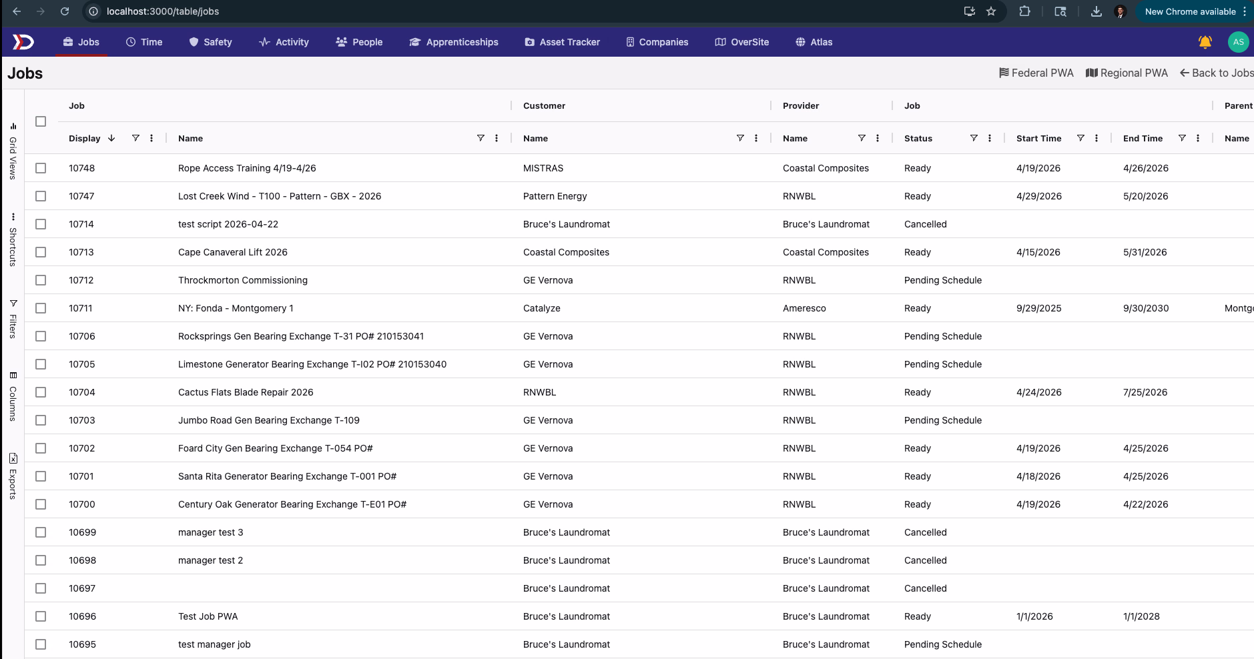The width and height of the screenshot is (1254, 659).
Task: Open the notification bell alerts
Action: click(1205, 42)
